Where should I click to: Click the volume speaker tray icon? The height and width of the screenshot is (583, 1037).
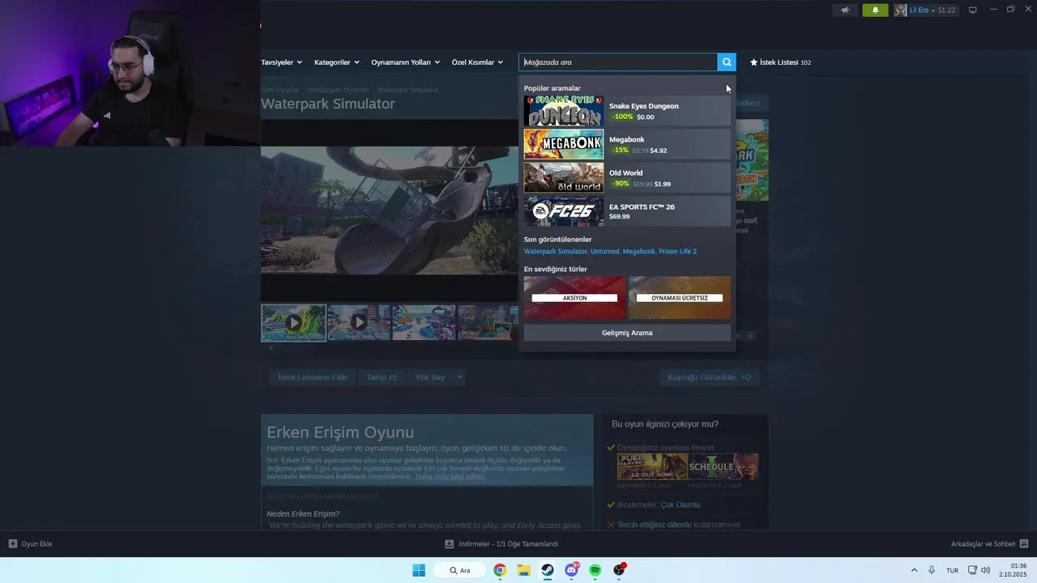986,570
